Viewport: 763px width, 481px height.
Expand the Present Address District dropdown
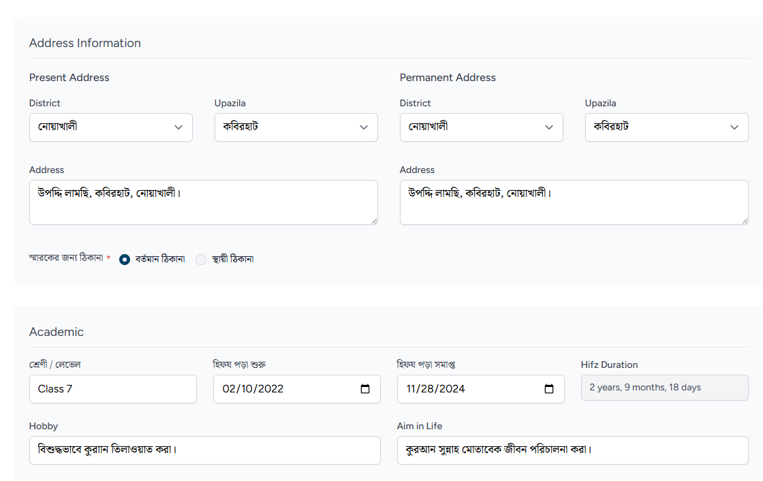point(110,127)
